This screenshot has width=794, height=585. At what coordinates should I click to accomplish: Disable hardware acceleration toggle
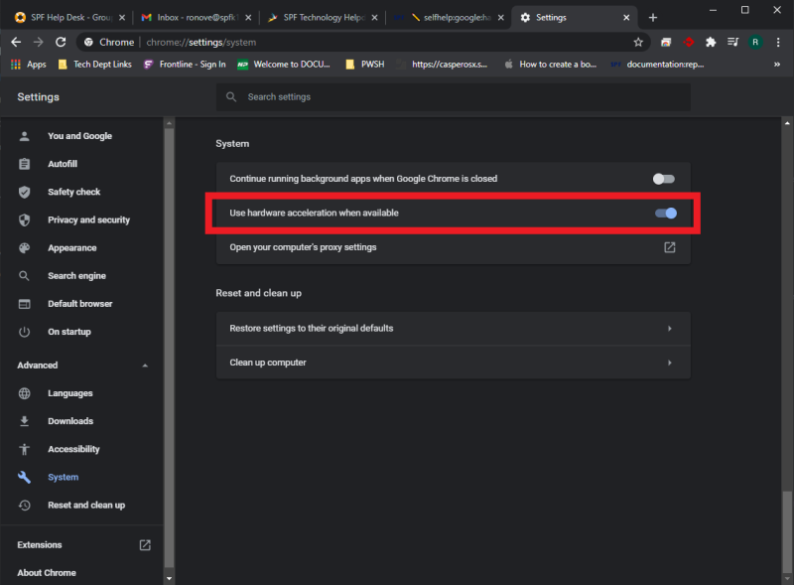pos(666,213)
